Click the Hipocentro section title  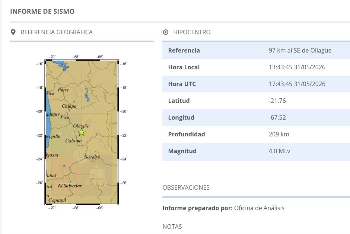[192, 32]
